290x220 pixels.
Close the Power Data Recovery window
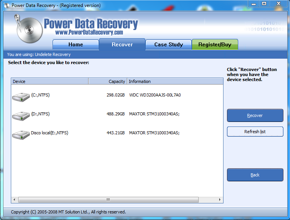278,4
